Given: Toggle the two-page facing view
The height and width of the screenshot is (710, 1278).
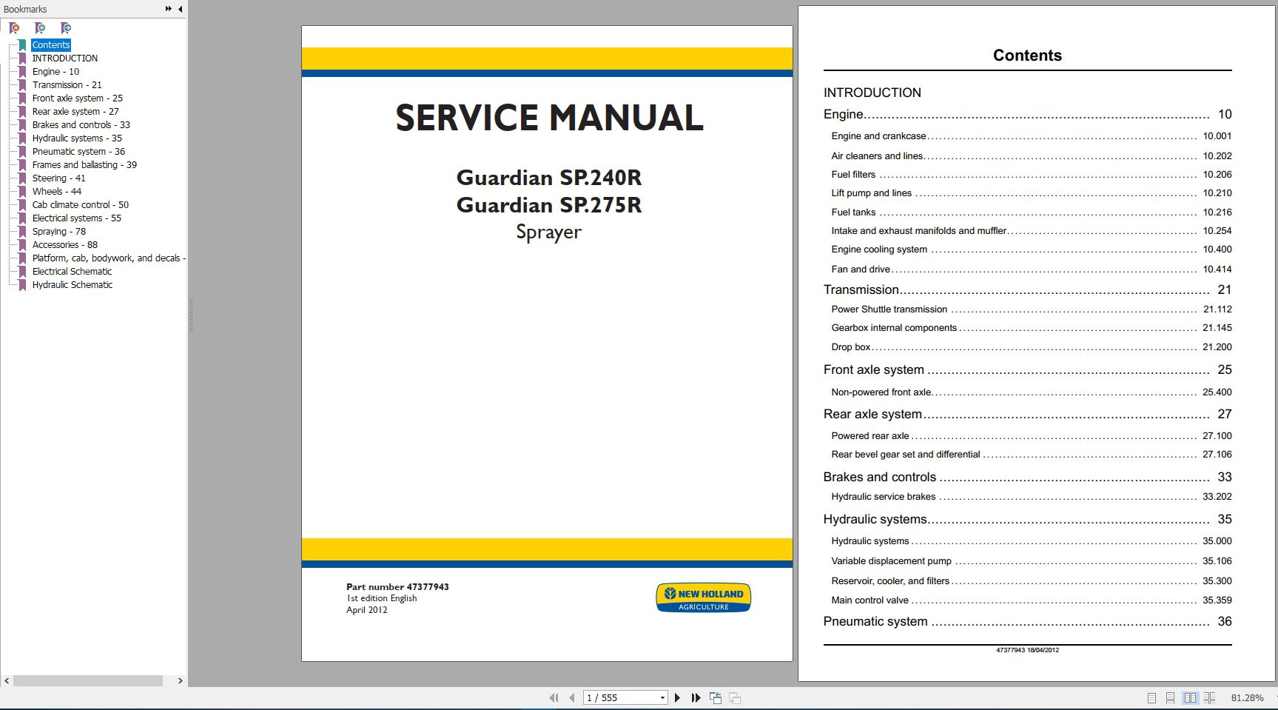Looking at the screenshot, I should click(1190, 697).
